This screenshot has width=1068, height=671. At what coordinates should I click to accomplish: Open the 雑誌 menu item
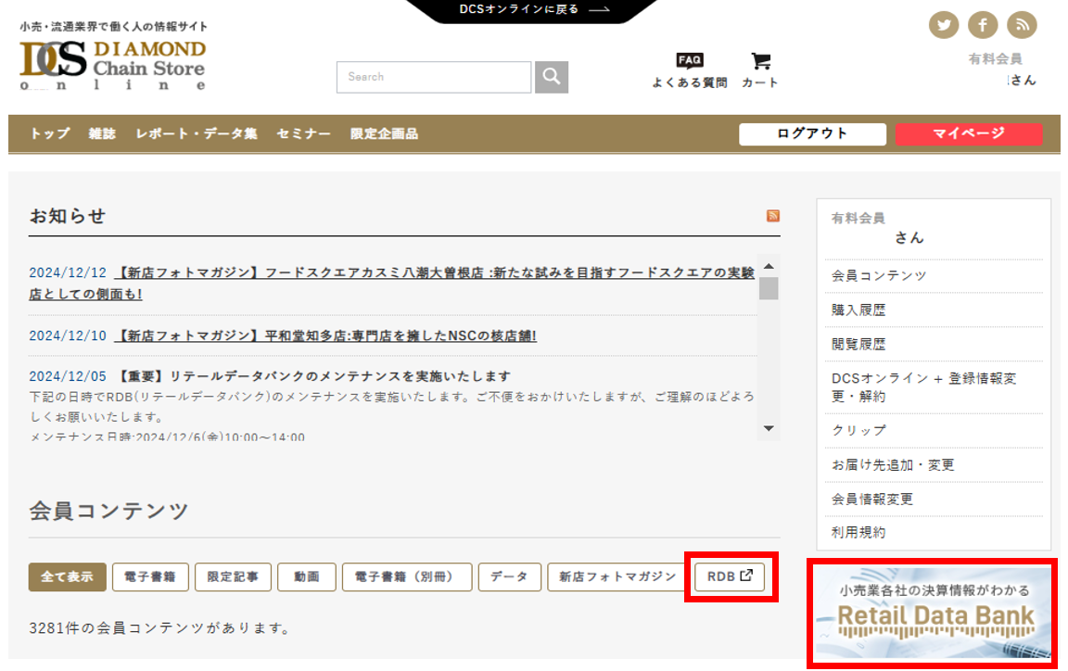pos(102,133)
